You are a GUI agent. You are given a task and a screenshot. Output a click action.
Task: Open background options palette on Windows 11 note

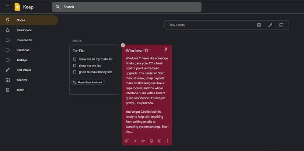pyautogui.click(x=127, y=141)
